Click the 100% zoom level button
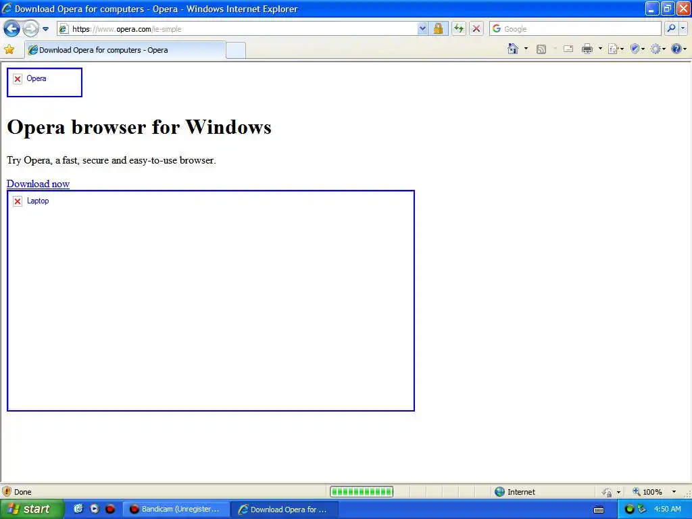The width and height of the screenshot is (692, 519). click(647, 492)
